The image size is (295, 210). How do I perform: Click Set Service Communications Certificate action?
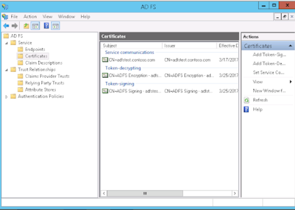[269, 73]
